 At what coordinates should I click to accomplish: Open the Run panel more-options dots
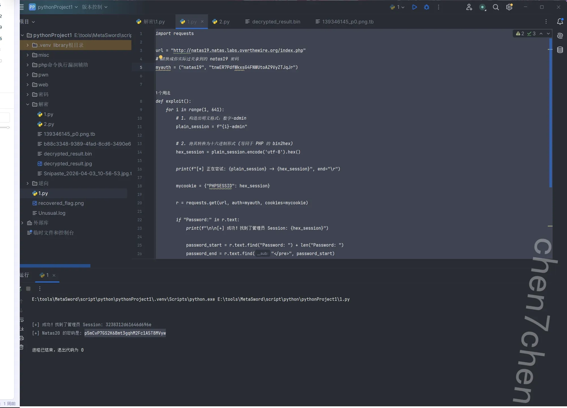[40, 289]
